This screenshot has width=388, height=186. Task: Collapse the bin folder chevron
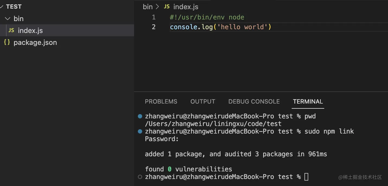tap(8, 19)
